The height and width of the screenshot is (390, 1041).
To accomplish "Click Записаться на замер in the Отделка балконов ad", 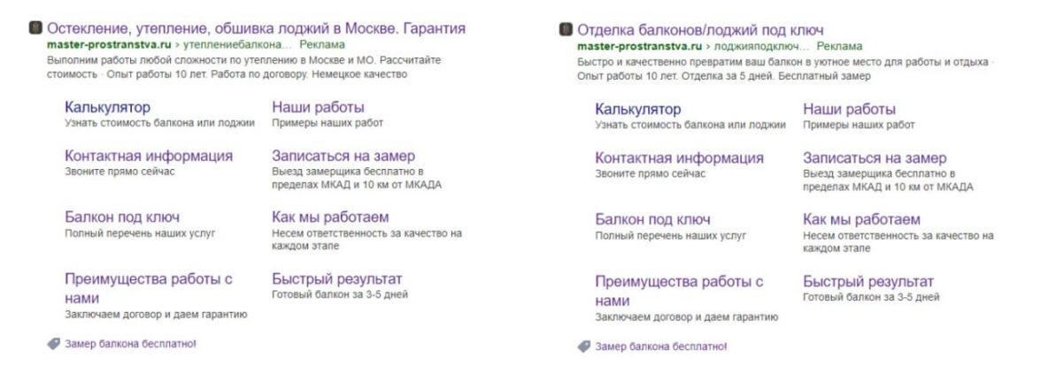I will (x=875, y=158).
